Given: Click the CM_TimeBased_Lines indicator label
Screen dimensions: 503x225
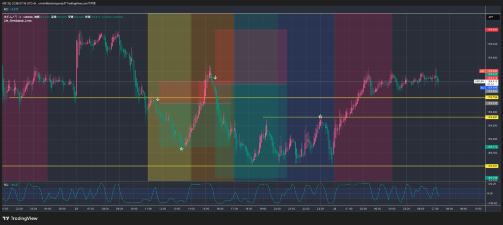Looking at the screenshot, I should coord(18,21).
